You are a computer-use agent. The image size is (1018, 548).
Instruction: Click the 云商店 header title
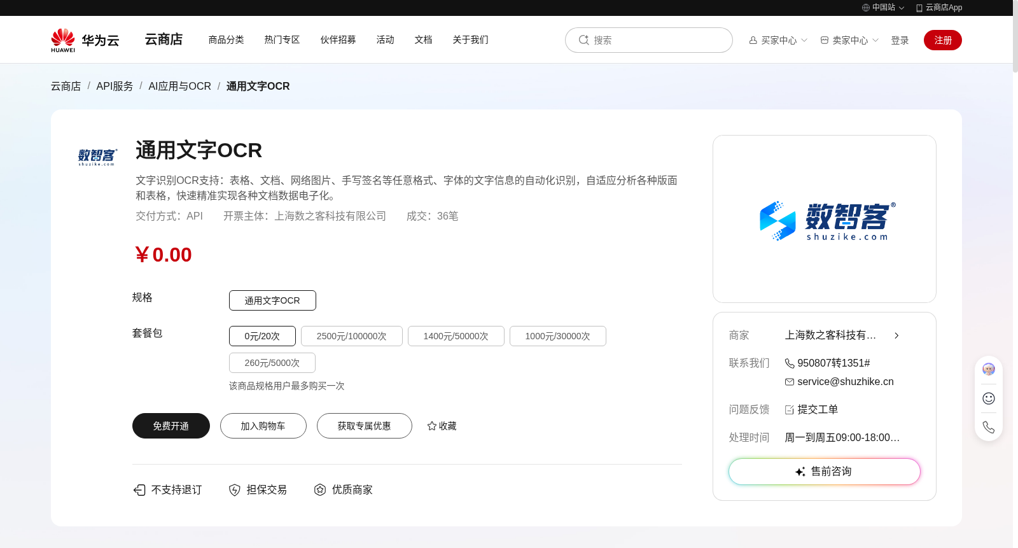(x=164, y=39)
